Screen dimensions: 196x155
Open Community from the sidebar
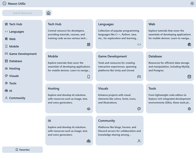17,98
